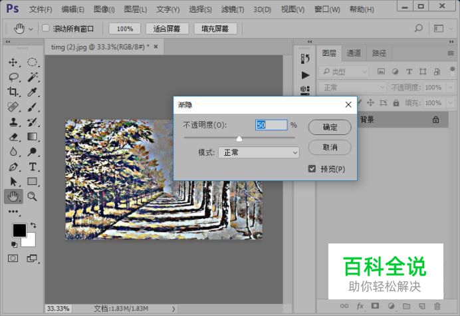Expand the status bar info arrow

pyautogui.click(x=173, y=309)
